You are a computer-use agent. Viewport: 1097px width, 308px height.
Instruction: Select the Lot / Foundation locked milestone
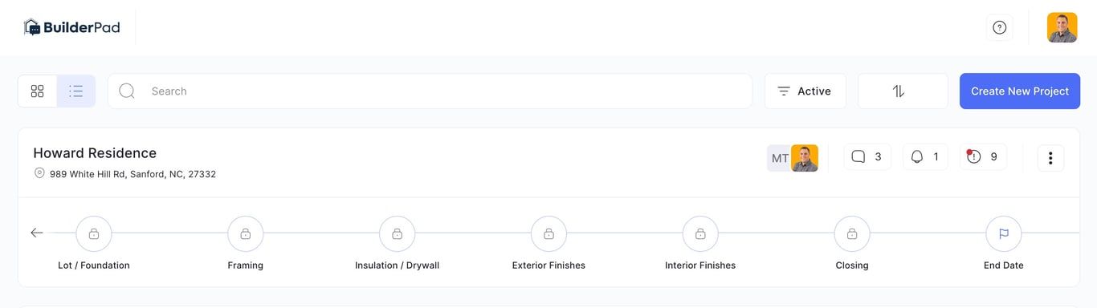(x=94, y=234)
